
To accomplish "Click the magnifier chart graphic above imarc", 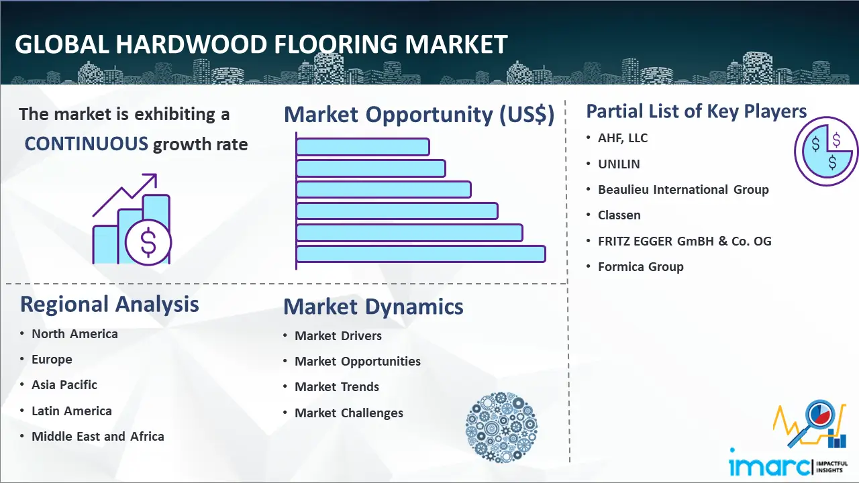I will (809, 424).
